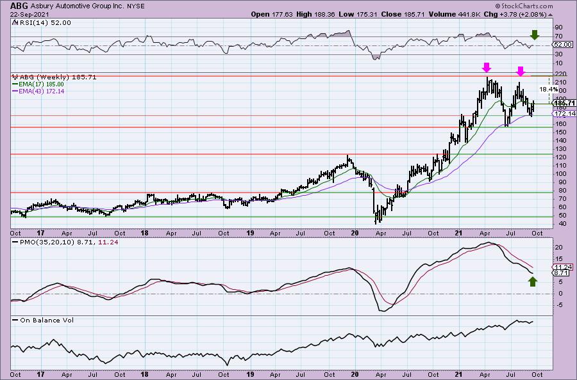Click the EMA(43) 172.14 legend label
Screen dimensions: 577x380
tap(42, 91)
